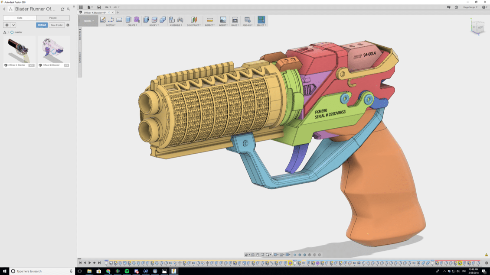
Task: Click the master branch breadcrumb
Action: pyautogui.click(x=16, y=32)
